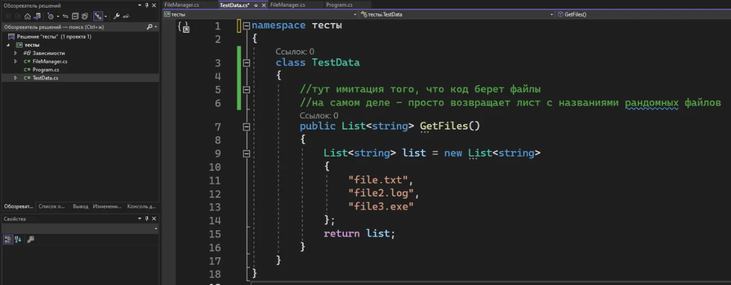The image size is (731, 285).
Task: Open the TestData.cs* editor tab
Action: pyautogui.click(x=234, y=5)
